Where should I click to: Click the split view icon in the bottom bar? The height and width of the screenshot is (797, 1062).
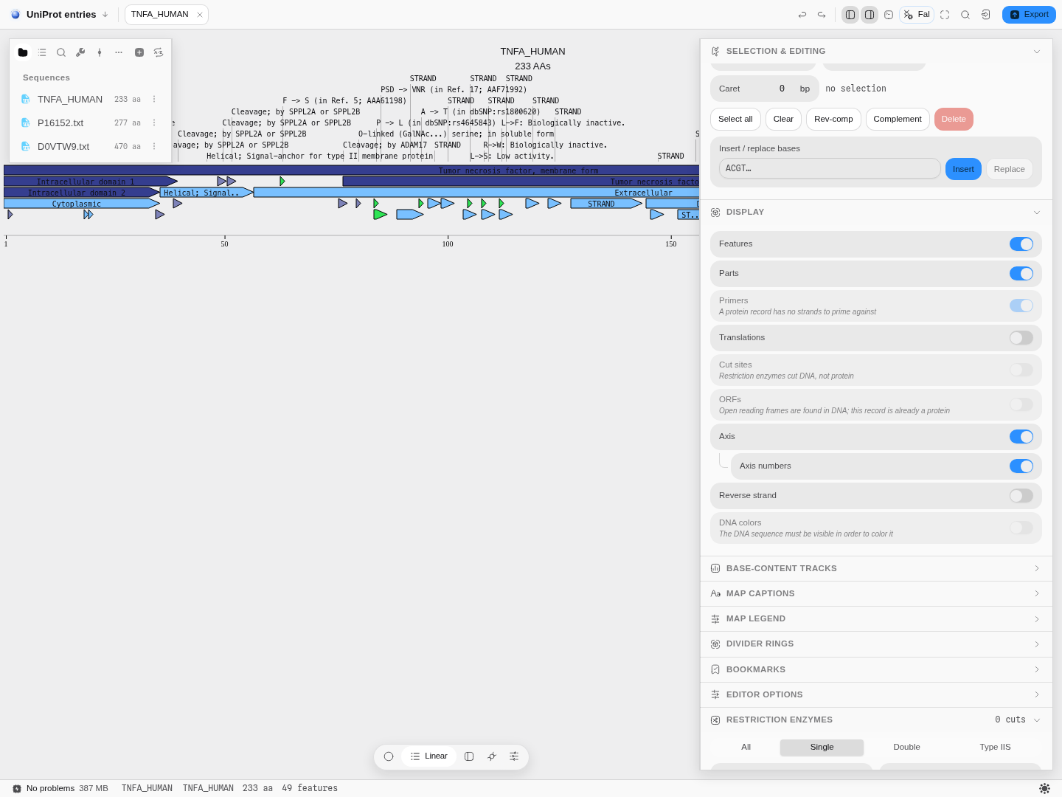coord(469,756)
